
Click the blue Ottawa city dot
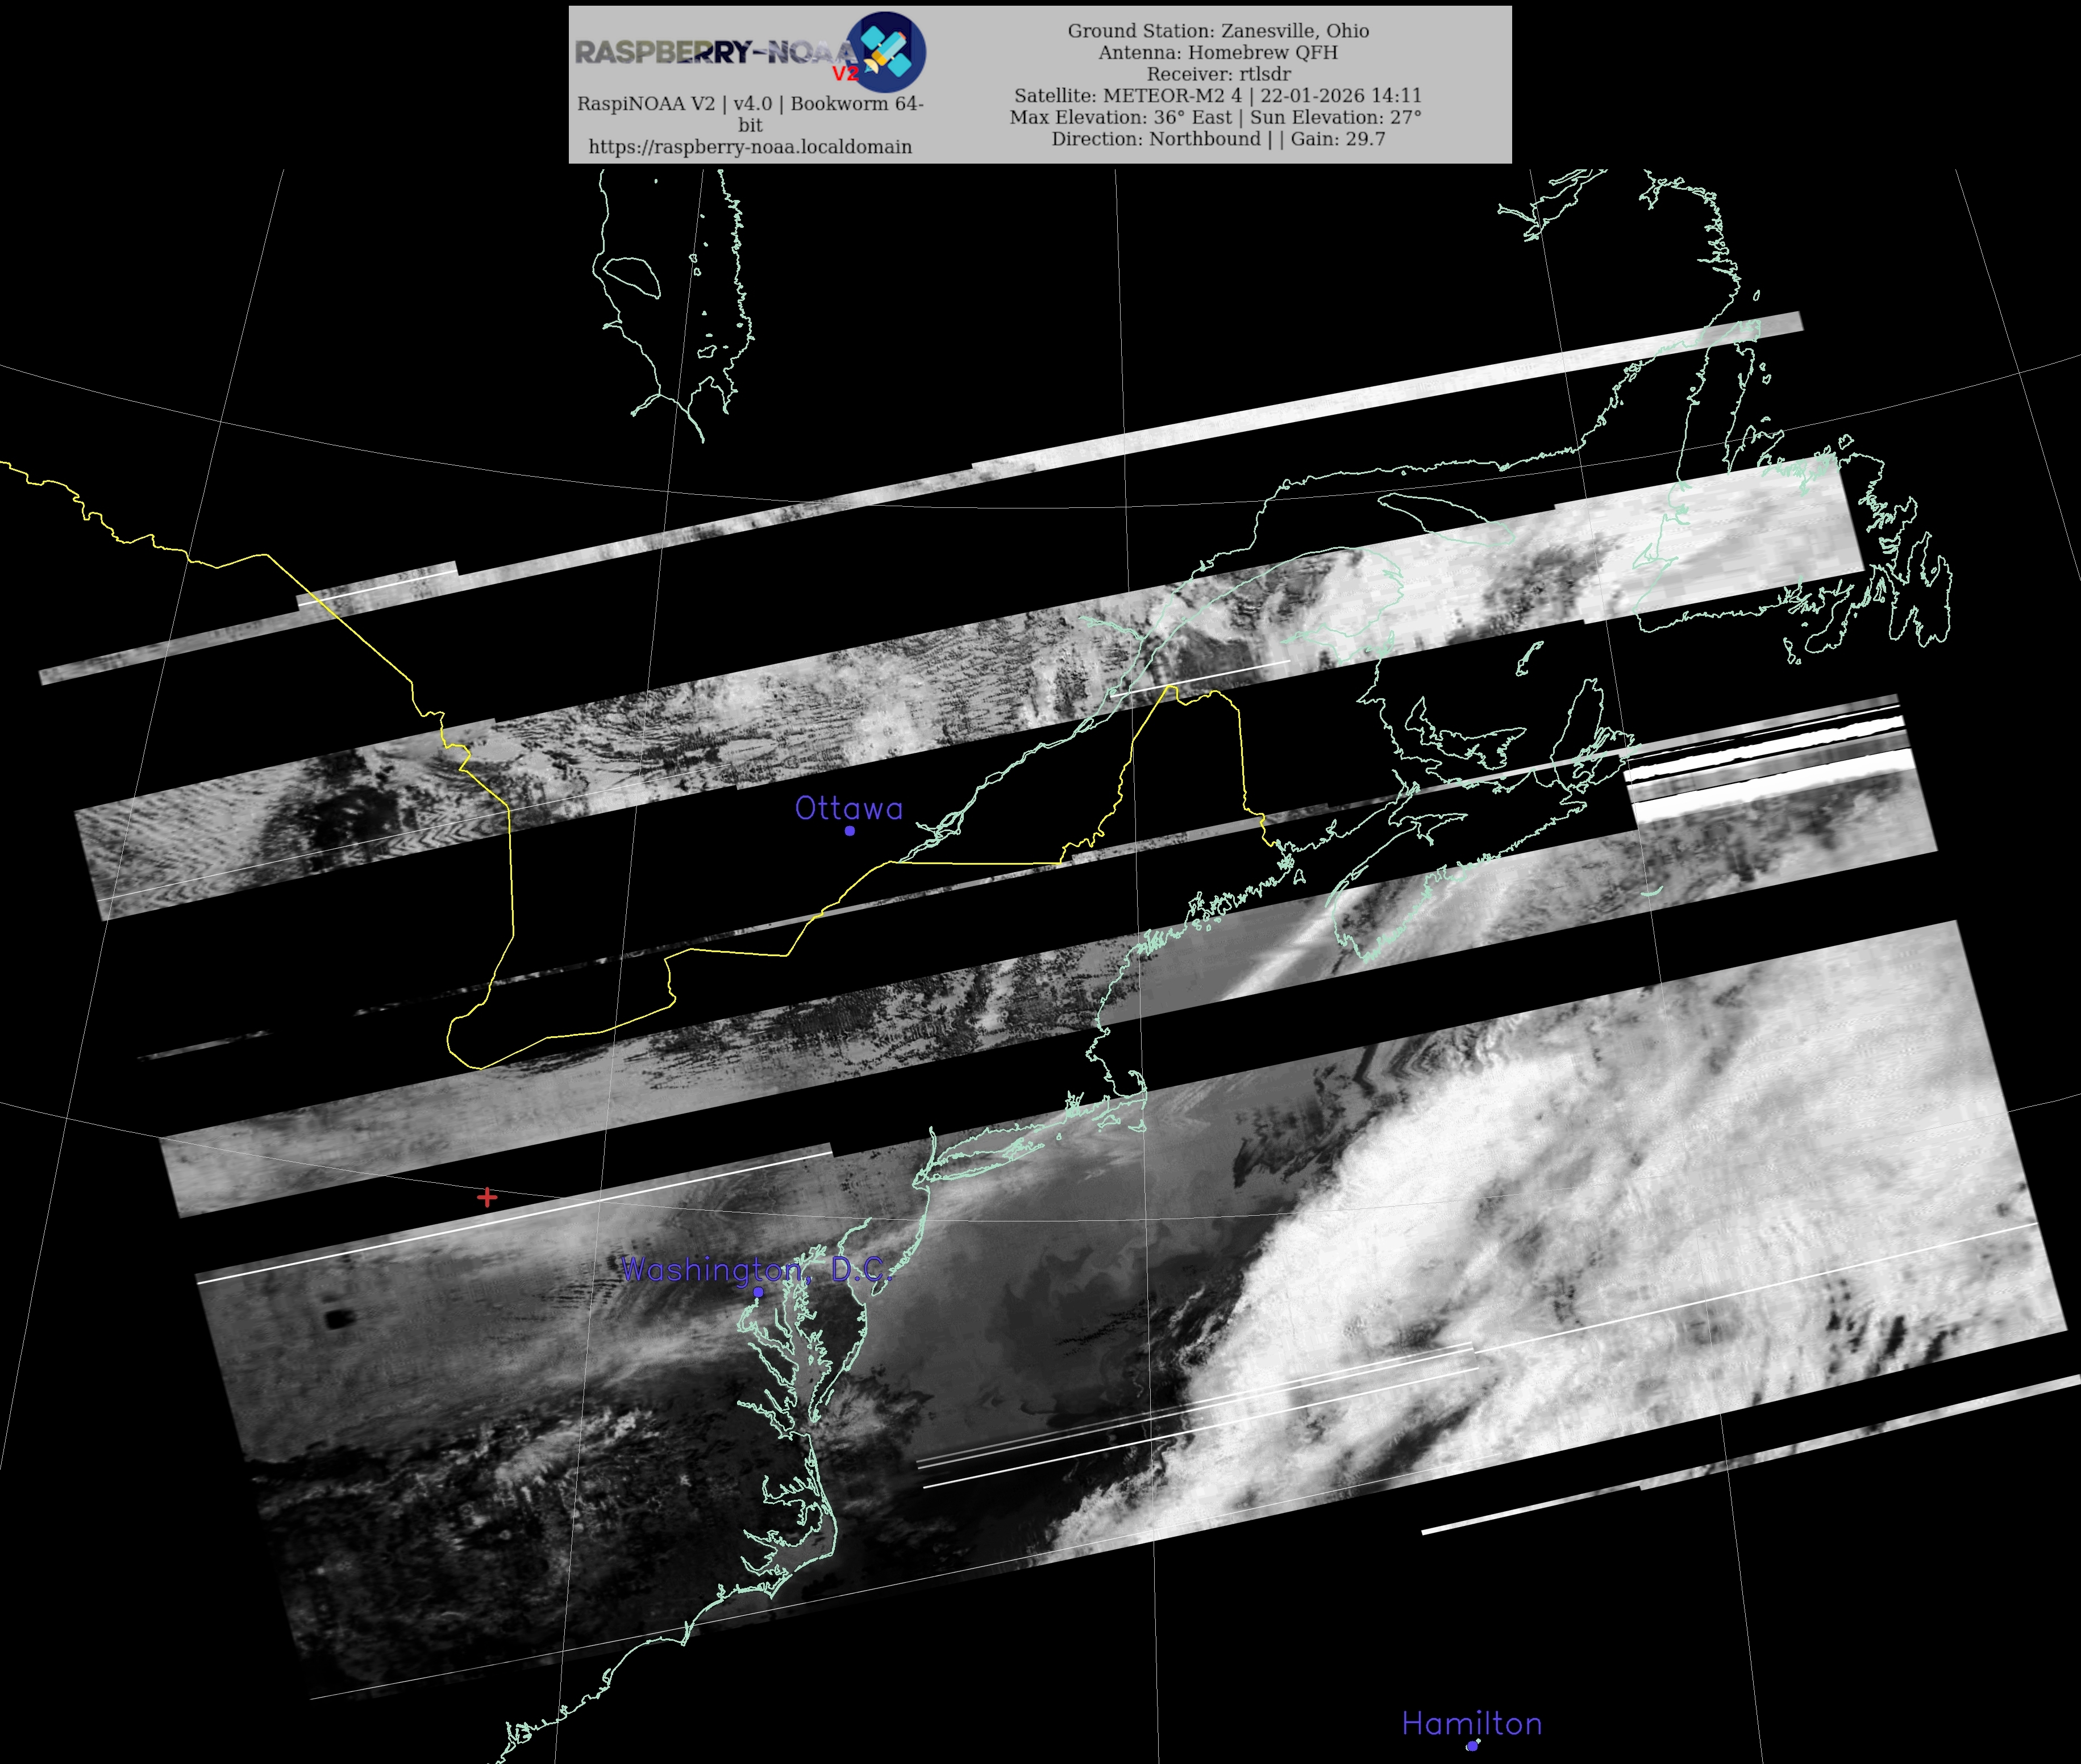(849, 830)
